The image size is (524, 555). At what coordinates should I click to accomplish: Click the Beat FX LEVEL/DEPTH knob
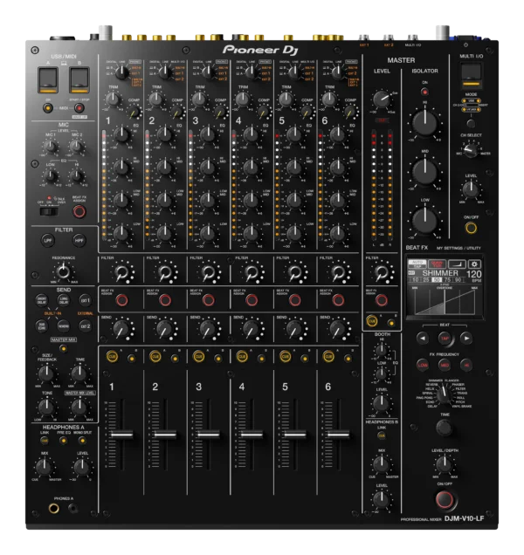click(444, 464)
